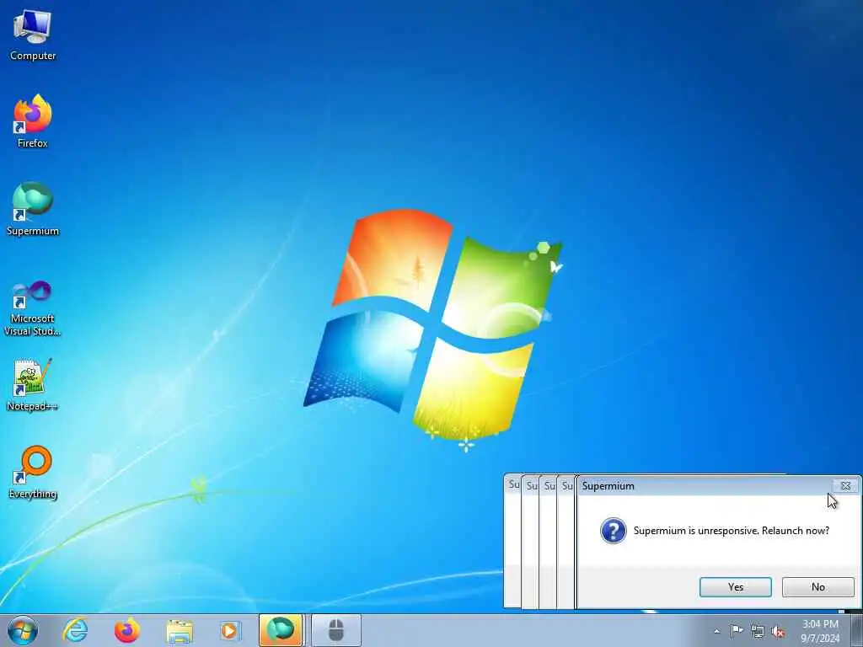
Task: Click the front Supermium dialog title bar
Action: tap(705, 486)
